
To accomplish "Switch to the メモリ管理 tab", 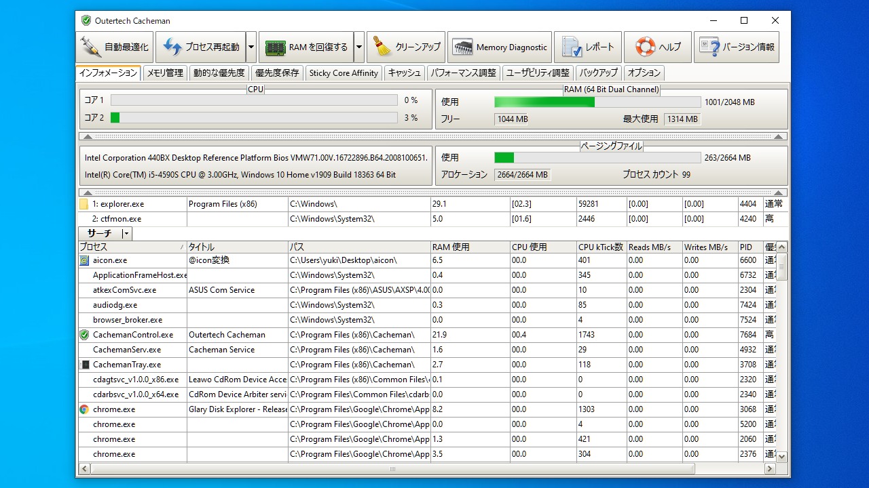I will point(166,73).
